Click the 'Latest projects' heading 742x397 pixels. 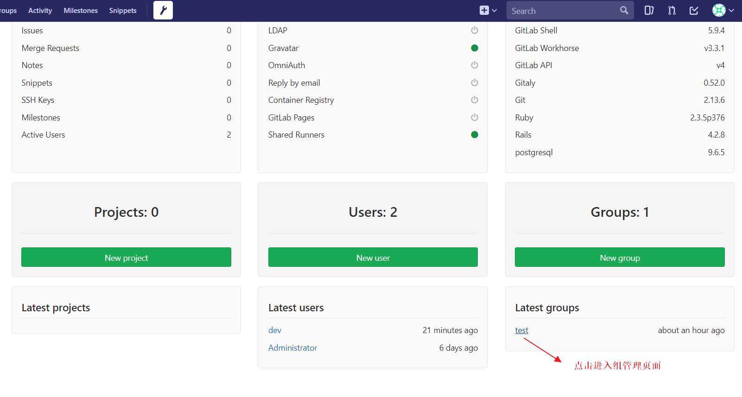coord(56,308)
